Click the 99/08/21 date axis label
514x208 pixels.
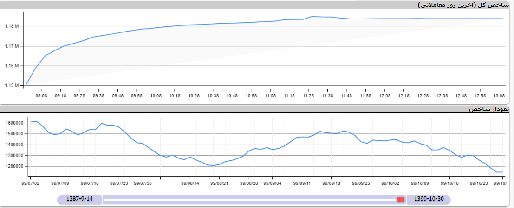(220, 183)
